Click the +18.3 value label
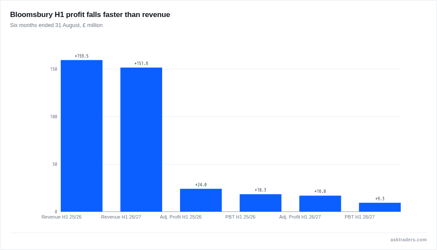The image size is (437, 250). point(260,190)
